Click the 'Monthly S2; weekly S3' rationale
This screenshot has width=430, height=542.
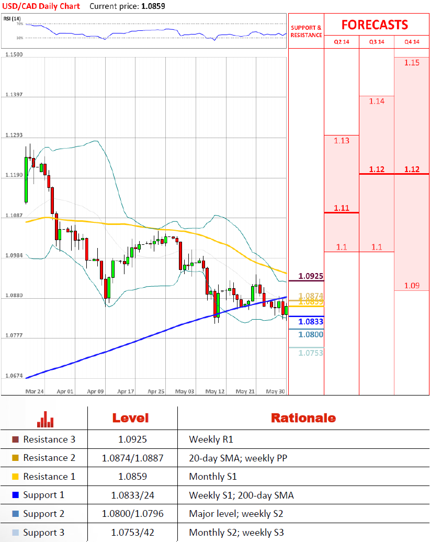236,533
